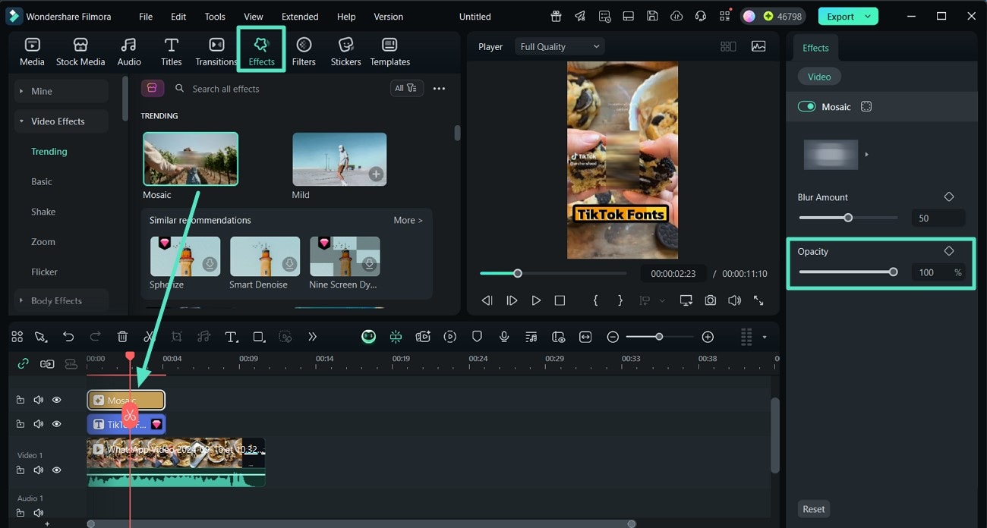Open the Titles tab
987x528 pixels.
click(x=172, y=52)
